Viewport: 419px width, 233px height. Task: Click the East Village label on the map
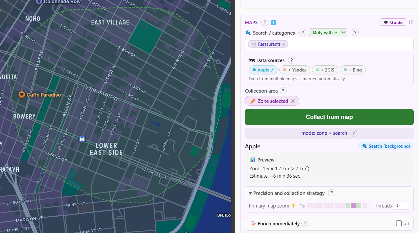[110, 22]
